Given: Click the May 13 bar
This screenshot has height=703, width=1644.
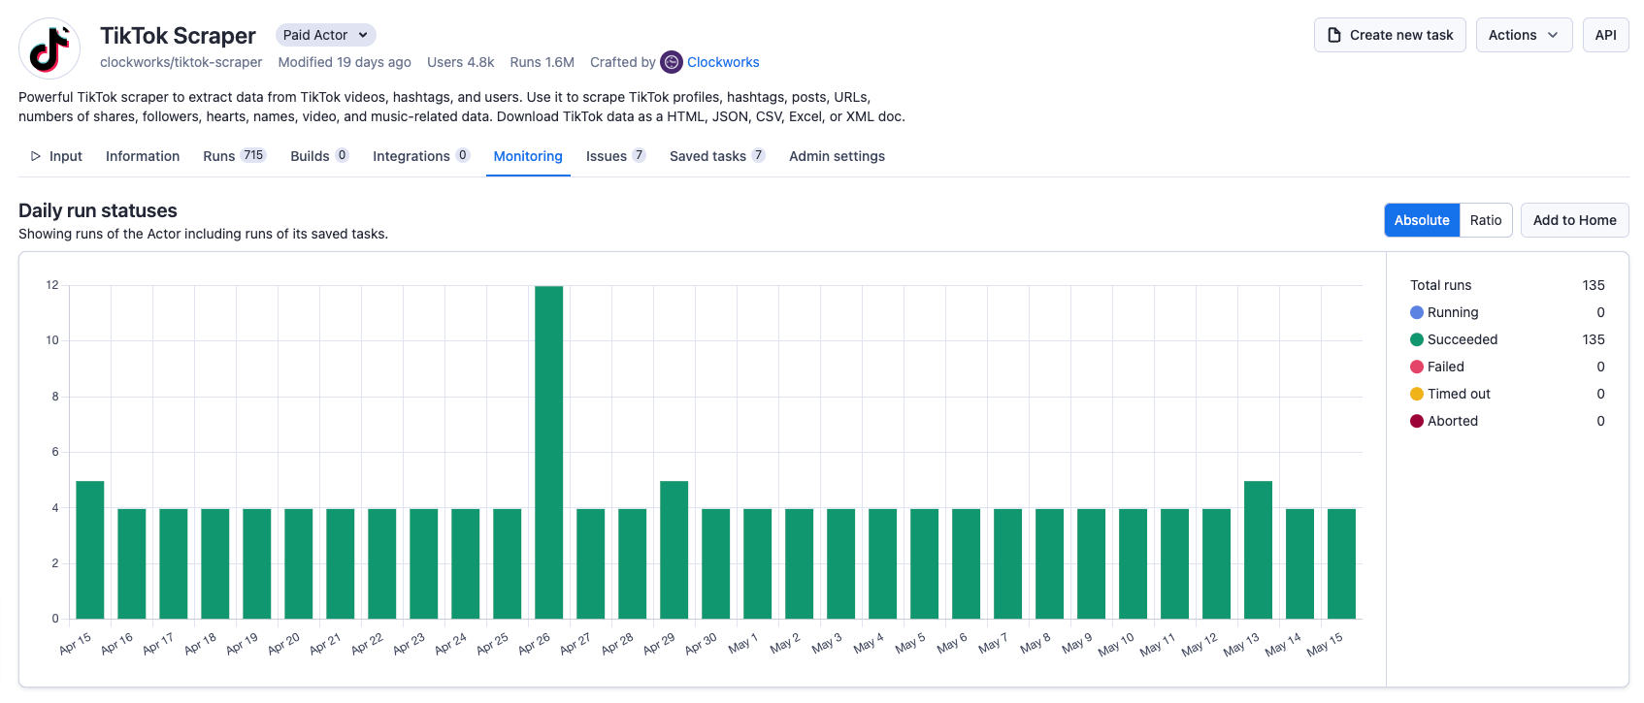Looking at the screenshot, I should pyautogui.click(x=1258, y=550).
